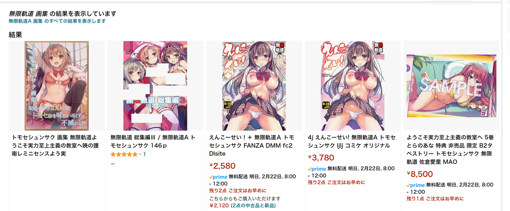Click the five-star rating icons
Image resolution: width=510 pixels, height=211 pixels.
click(124, 154)
